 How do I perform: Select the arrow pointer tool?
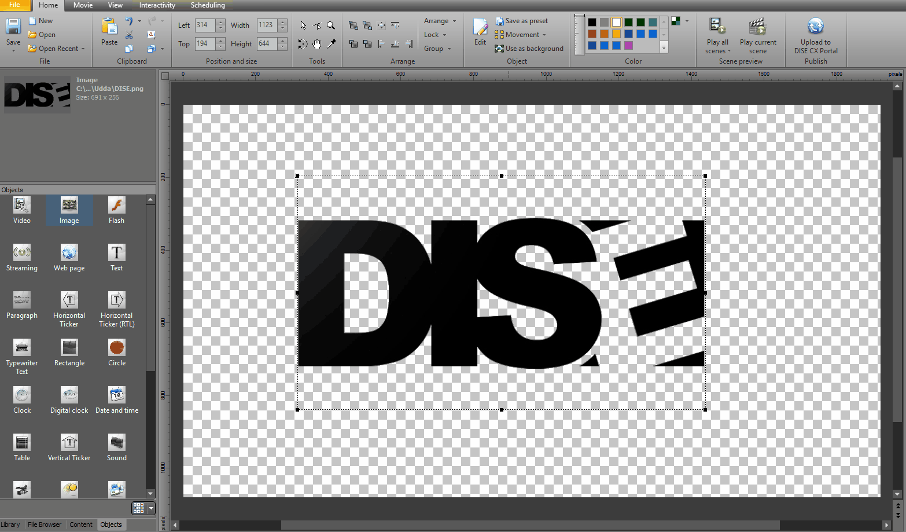pos(303,25)
